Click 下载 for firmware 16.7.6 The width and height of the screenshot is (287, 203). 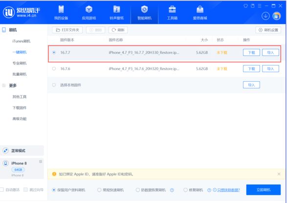pos(251,69)
